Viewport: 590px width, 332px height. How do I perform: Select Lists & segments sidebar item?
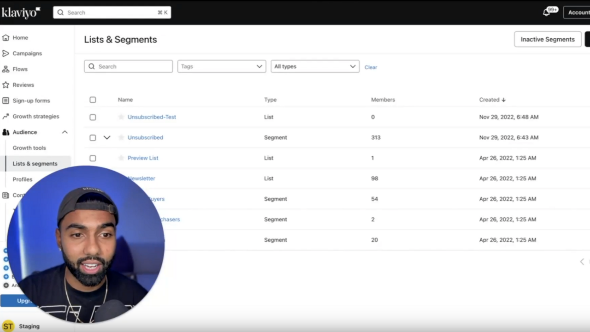point(35,163)
